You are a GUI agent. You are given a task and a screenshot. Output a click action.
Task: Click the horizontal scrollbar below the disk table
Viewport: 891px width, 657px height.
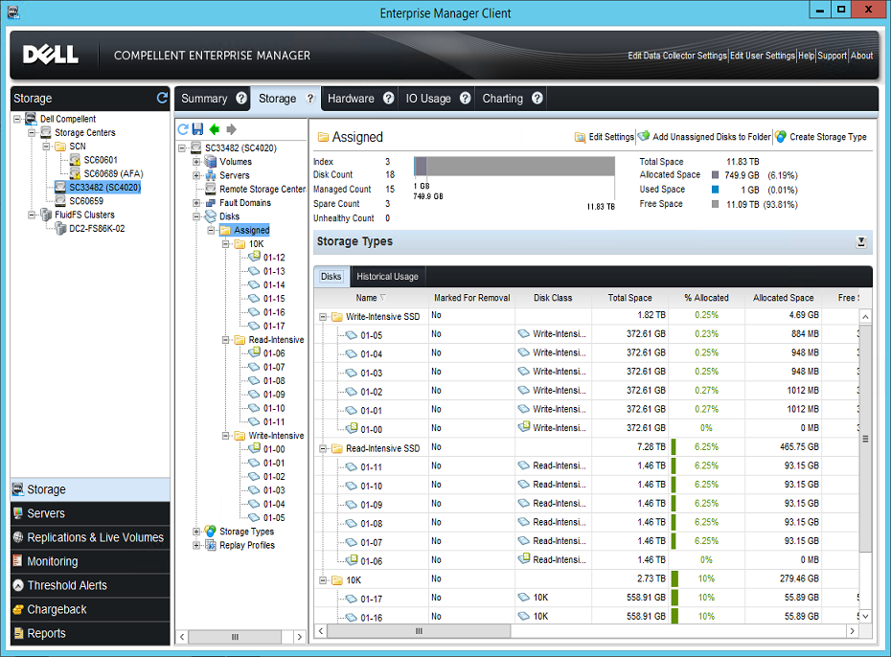pyautogui.click(x=419, y=631)
